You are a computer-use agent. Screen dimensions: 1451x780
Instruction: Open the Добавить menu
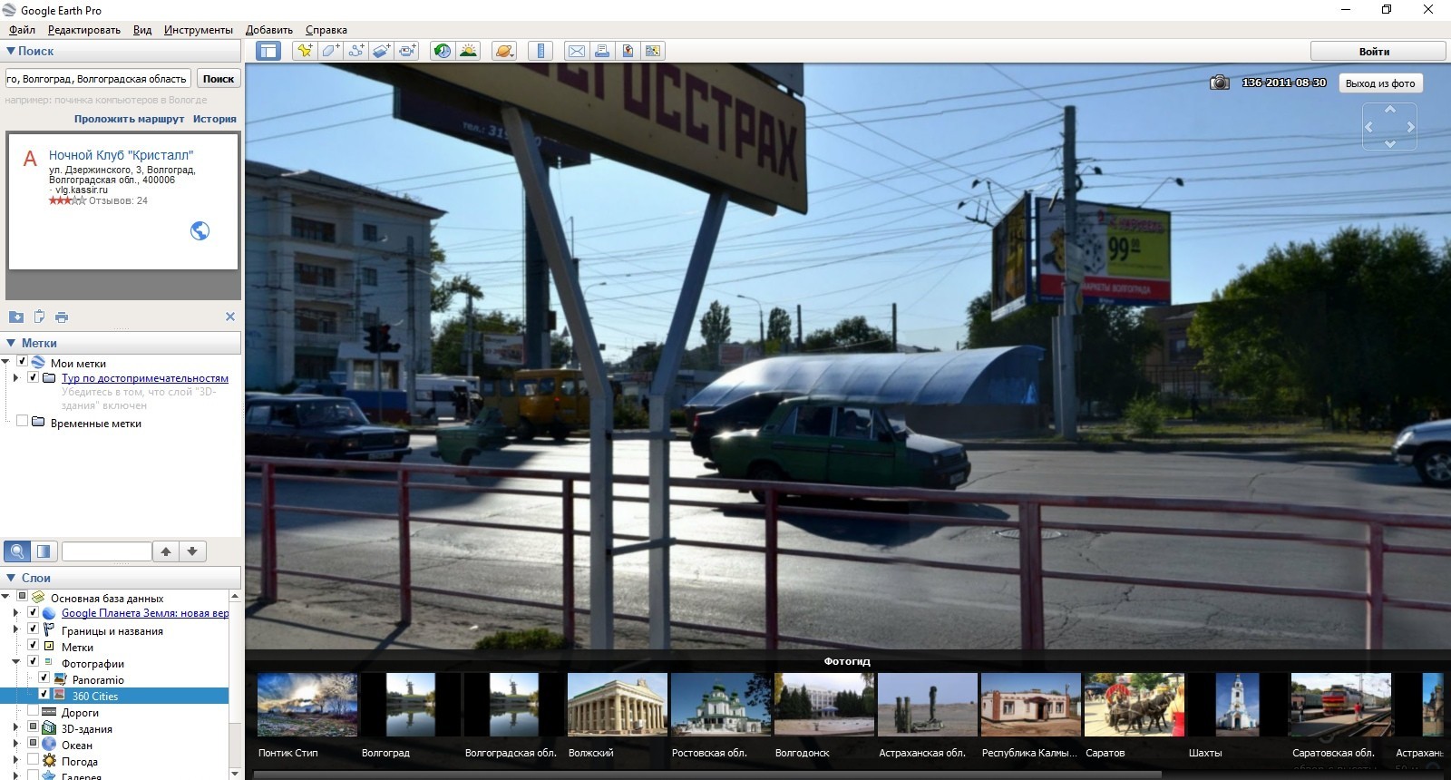point(269,30)
